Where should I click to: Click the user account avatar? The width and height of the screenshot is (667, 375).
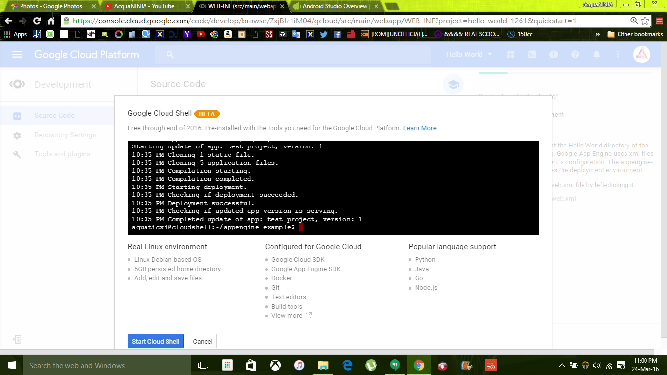[642, 55]
